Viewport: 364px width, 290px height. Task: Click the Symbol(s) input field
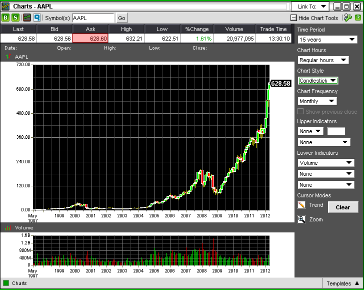pyautogui.click(x=93, y=18)
